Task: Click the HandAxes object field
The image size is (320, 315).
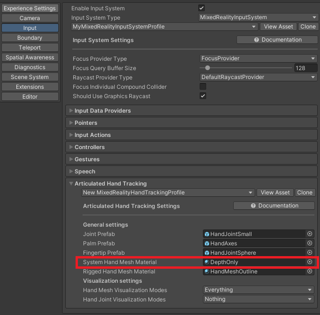Action: click(x=258, y=243)
